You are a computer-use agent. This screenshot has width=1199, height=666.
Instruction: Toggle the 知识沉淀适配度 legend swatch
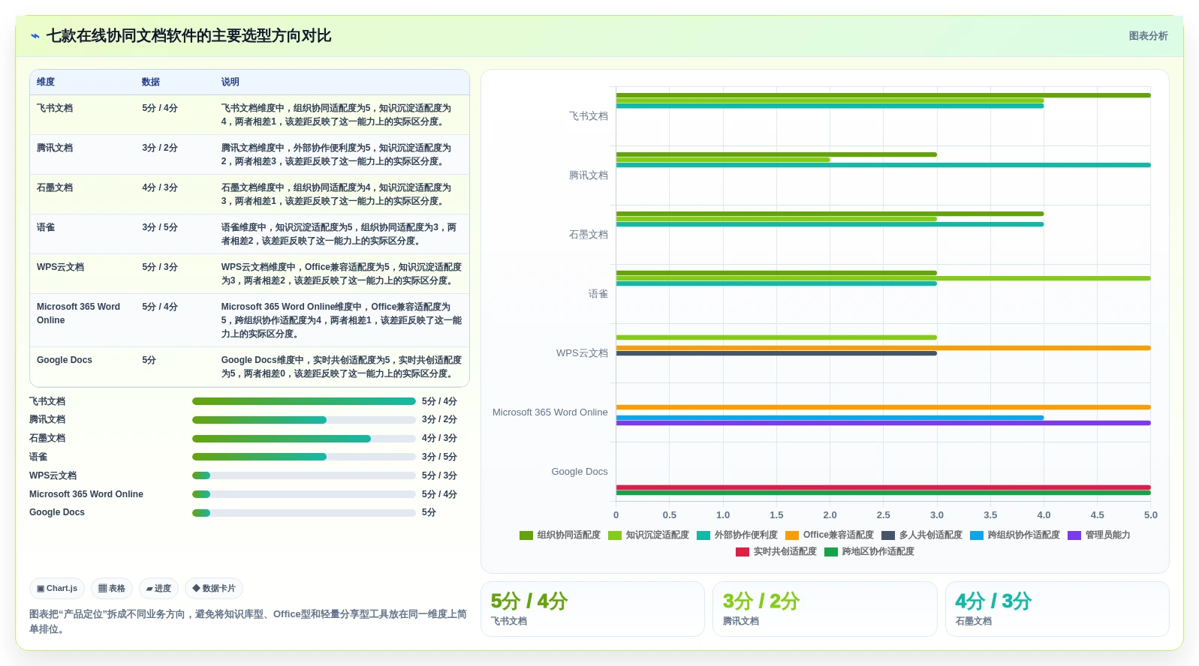[615, 535]
